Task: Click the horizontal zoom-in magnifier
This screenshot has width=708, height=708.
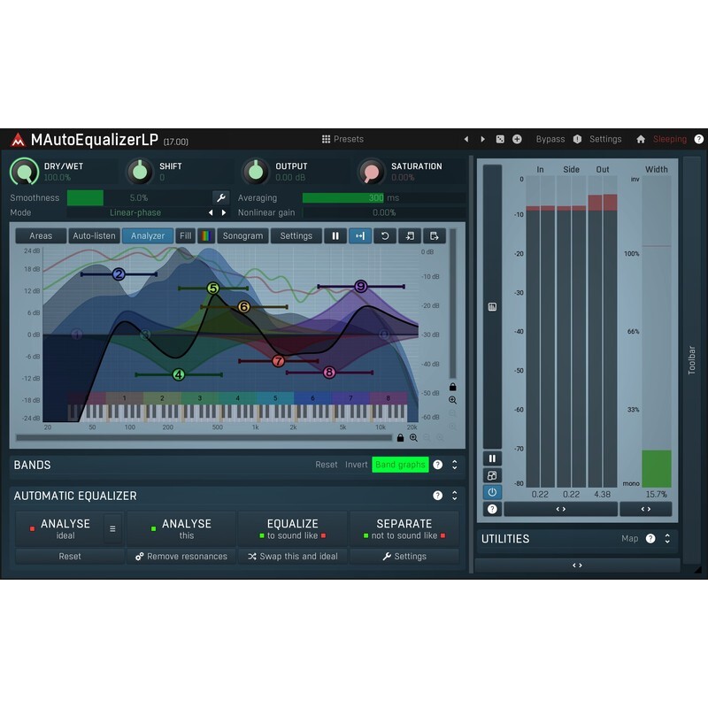Action: coord(413,438)
